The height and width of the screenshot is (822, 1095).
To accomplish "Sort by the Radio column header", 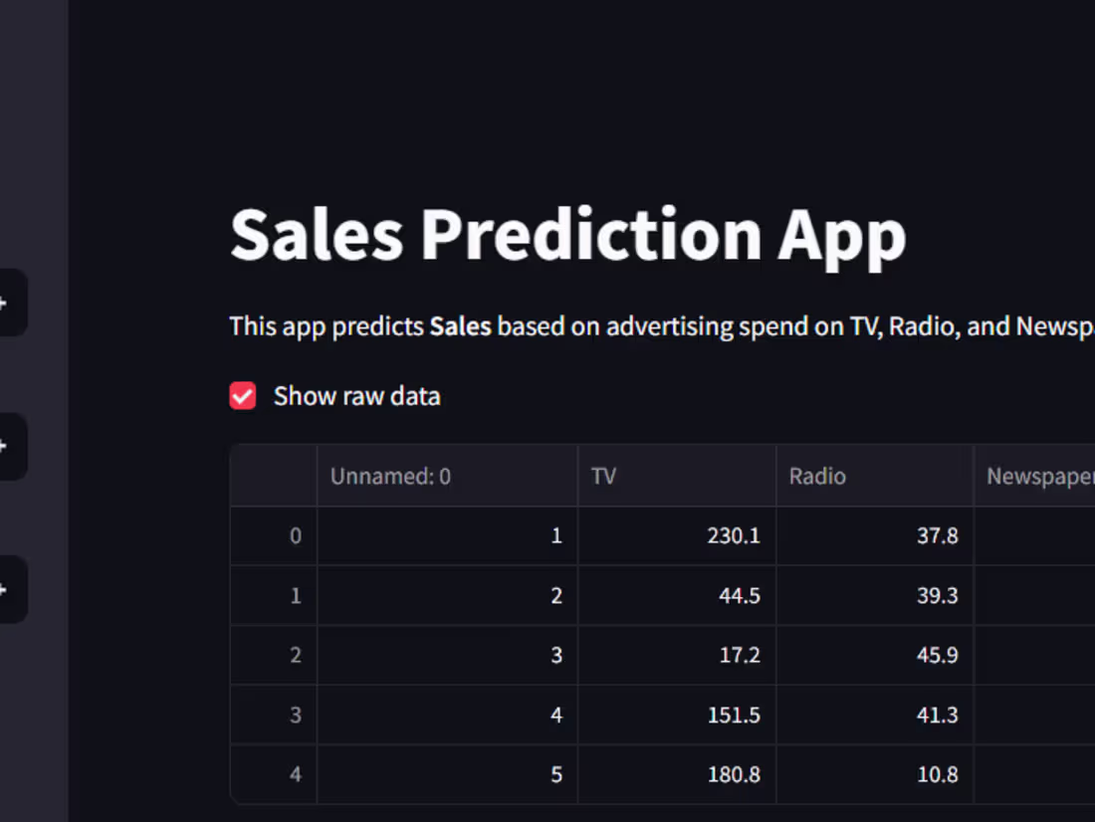I will [x=875, y=476].
